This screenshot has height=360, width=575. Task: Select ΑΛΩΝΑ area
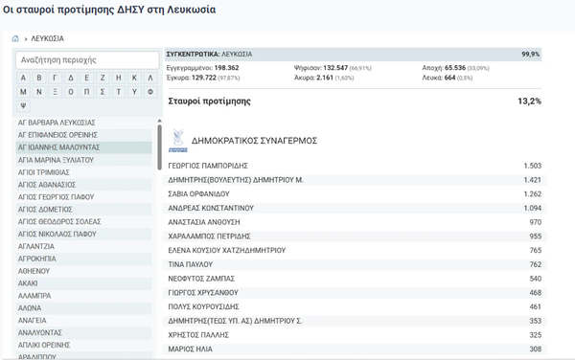tap(84, 308)
